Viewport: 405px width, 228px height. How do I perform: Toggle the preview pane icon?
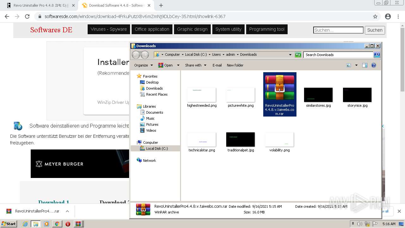365,65
